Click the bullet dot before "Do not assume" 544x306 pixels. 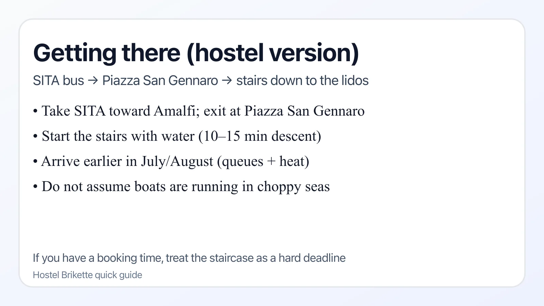[x=35, y=187]
